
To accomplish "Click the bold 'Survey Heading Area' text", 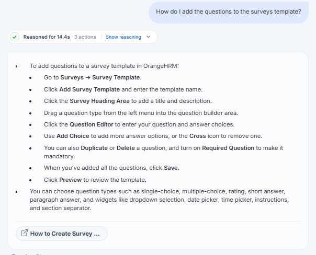I will pos(99,101).
